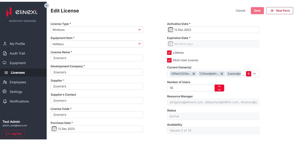Click the Licenses list icon
Image resolution: width=298 pixels, height=141 pixels.
6,73
